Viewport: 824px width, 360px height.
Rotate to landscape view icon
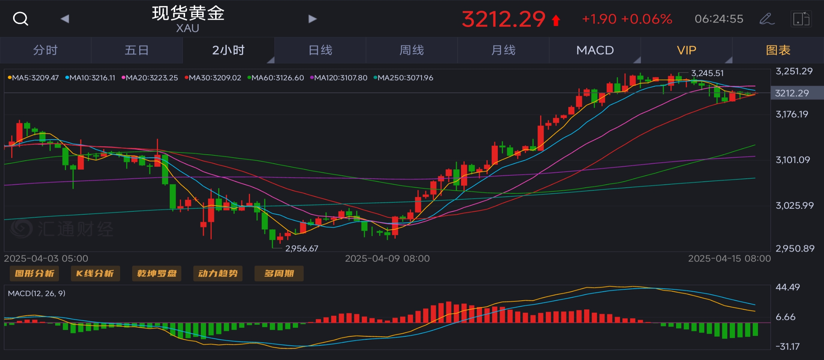pyautogui.click(x=801, y=19)
